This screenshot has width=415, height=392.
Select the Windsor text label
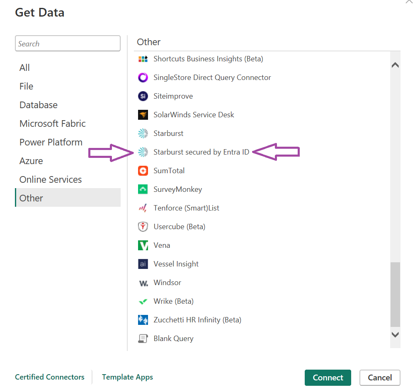167,283
